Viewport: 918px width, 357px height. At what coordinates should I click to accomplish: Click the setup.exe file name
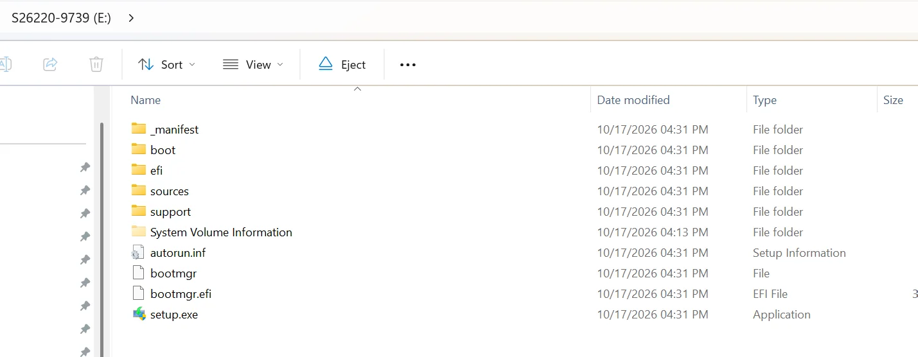pos(174,315)
